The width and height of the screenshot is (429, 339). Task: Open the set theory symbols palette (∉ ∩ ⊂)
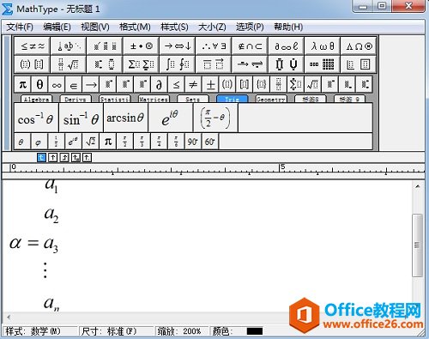coord(250,45)
